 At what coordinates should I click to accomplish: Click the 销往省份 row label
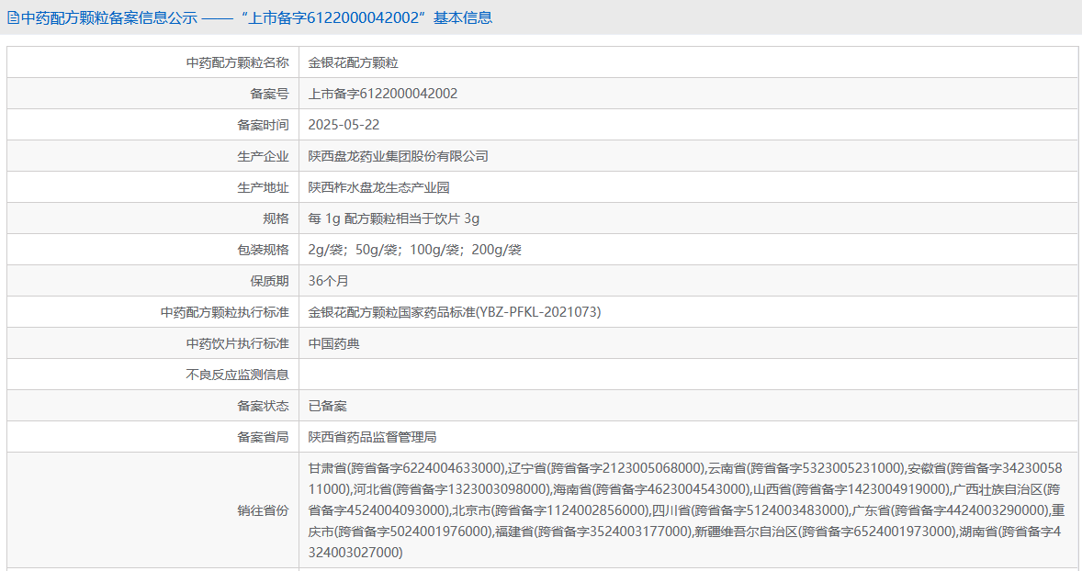tap(263, 510)
